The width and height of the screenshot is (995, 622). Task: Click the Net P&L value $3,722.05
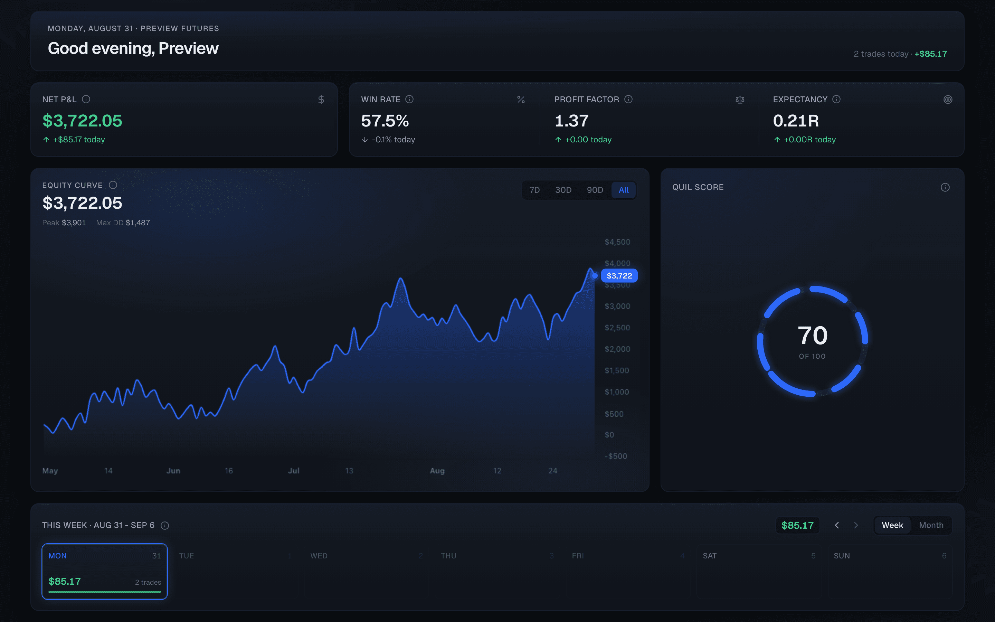coord(82,121)
